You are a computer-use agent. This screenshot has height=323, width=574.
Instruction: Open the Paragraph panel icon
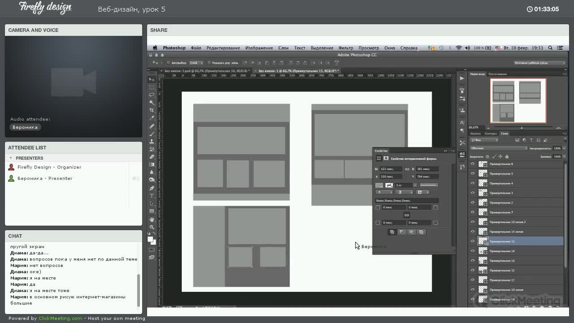click(x=462, y=131)
